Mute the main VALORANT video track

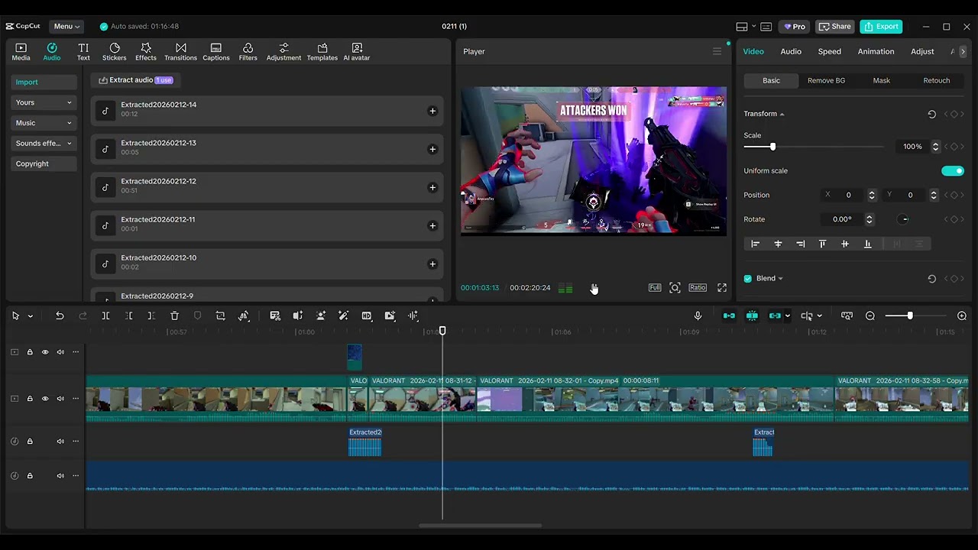(60, 399)
